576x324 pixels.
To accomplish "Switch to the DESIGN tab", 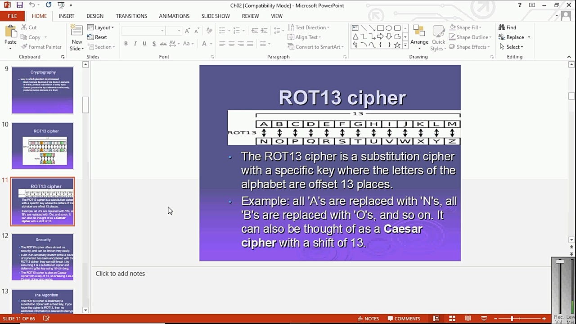I will coord(95,16).
